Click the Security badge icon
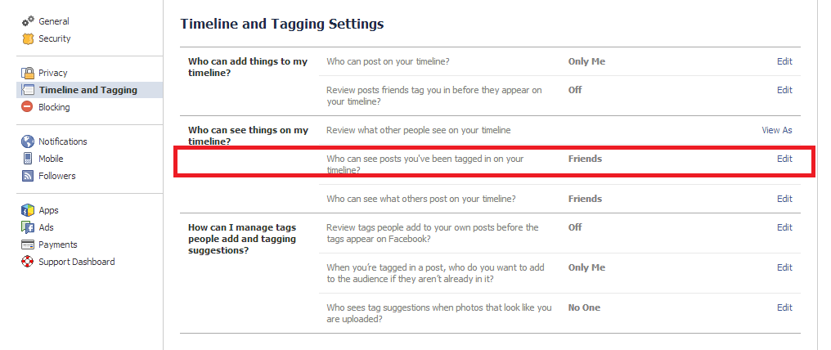The width and height of the screenshot is (831, 350). click(28, 38)
